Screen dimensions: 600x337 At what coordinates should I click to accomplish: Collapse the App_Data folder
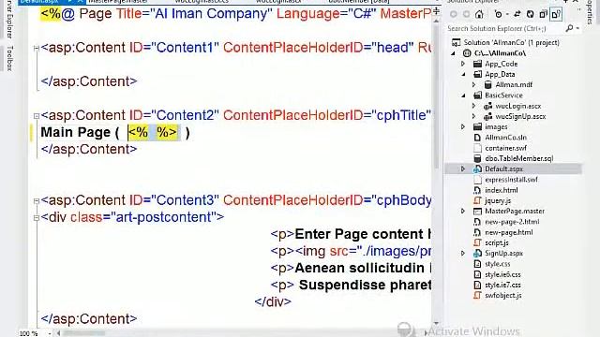(463, 74)
